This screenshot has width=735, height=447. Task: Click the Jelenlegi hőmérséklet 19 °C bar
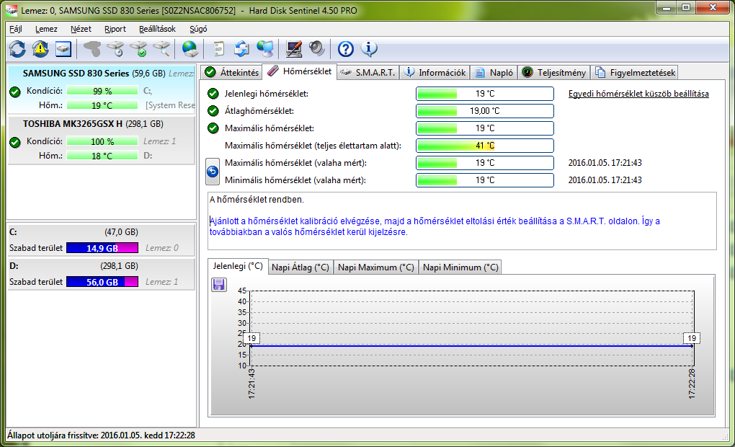click(485, 94)
